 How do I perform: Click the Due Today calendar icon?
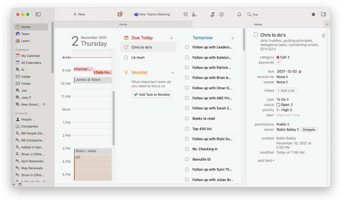click(x=126, y=38)
